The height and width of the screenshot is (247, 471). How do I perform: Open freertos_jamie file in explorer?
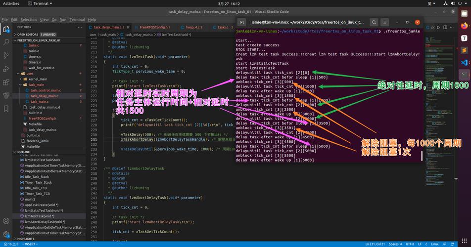point(38,141)
